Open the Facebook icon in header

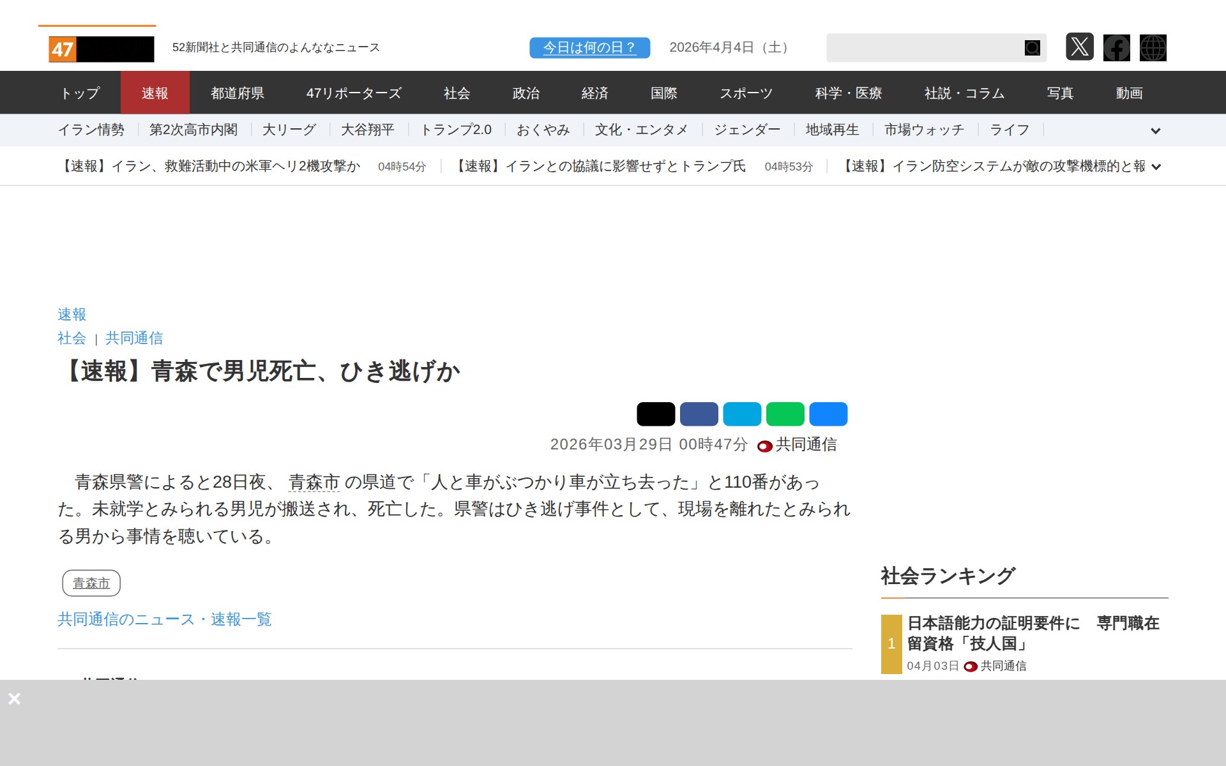pyautogui.click(x=1116, y=48)
